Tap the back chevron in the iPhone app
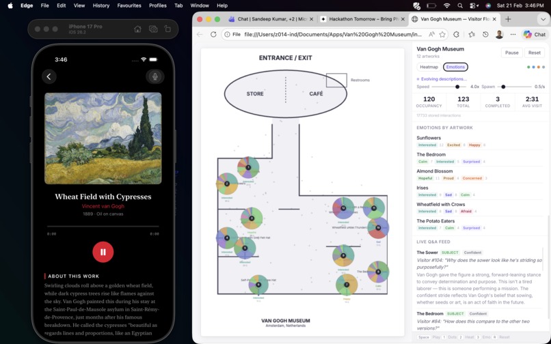Image resolution: width=551 pixels, height=344 pixels. click(49, 76)
